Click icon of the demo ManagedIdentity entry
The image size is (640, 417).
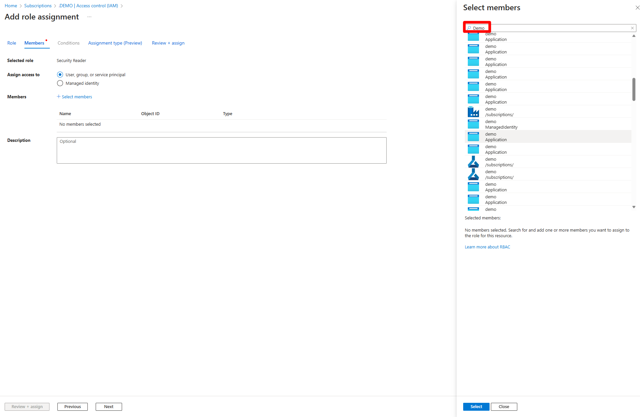[x=473, y=124]
